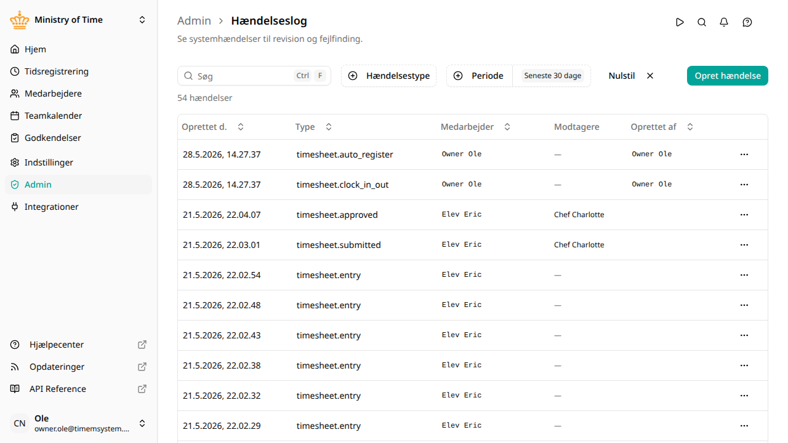Open the Hændelsestype filter dropdown

click(389, 76)
